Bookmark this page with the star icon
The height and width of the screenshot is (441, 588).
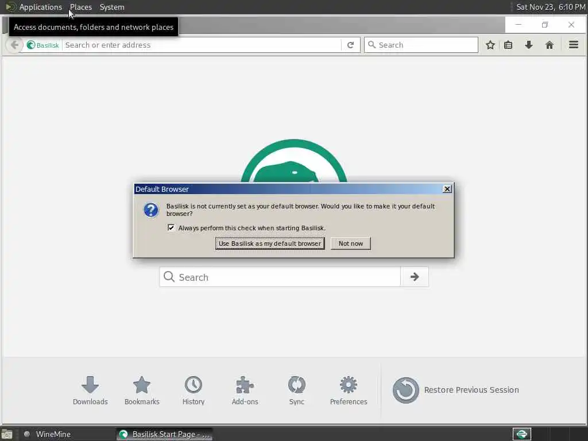tap(490, 45)
